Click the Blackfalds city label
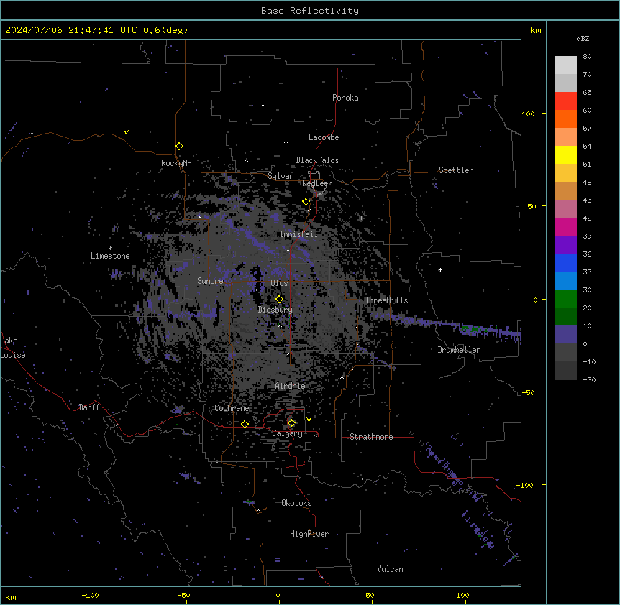 point(317,160)
